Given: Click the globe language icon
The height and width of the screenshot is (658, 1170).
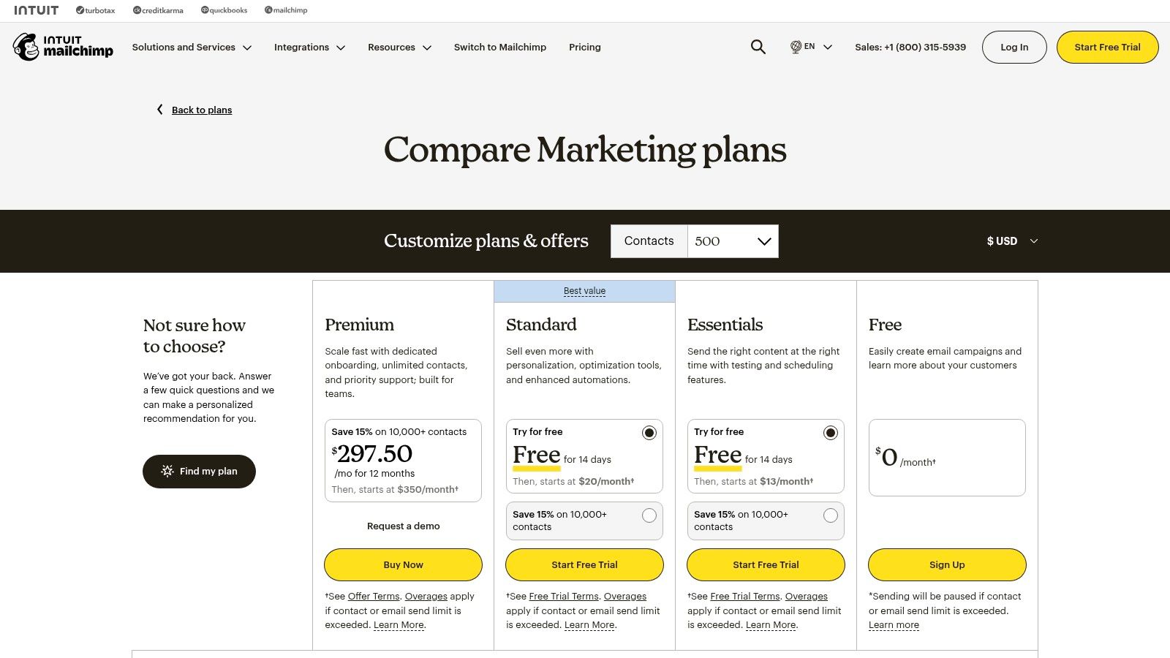Looking at the screenshot, I should [x=795, y=47].
